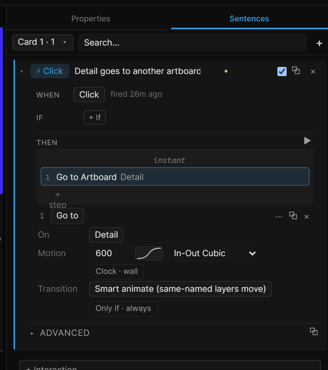328x370 pixels.
Task: Remove step 1 with its X icon
Action: [x=307, y=217]
